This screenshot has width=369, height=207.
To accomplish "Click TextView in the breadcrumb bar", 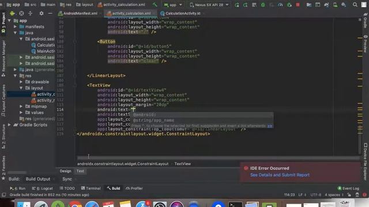I will coord(183,164).
